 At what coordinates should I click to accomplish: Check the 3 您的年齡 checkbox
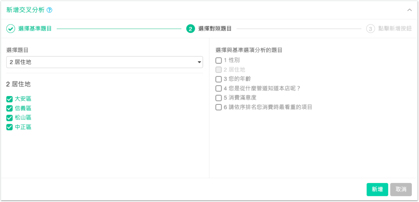(x=219, y=79)
